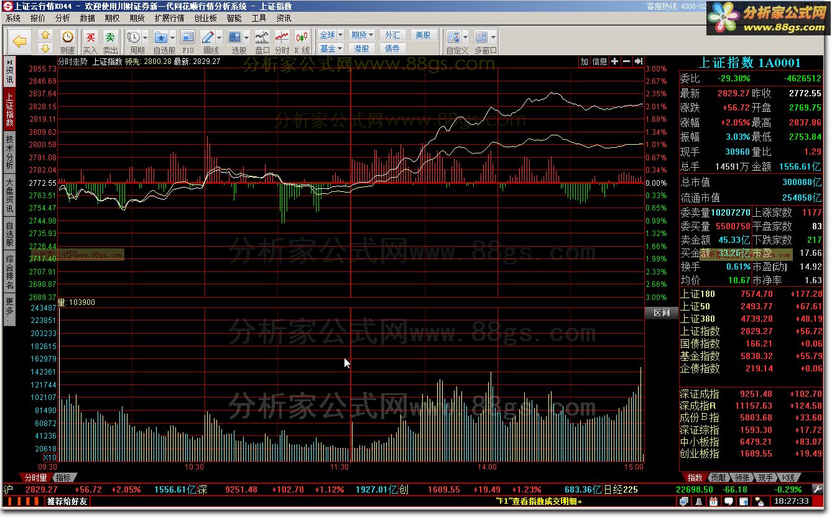
Task: Open the 报价 menu
Action: (38, 18)
